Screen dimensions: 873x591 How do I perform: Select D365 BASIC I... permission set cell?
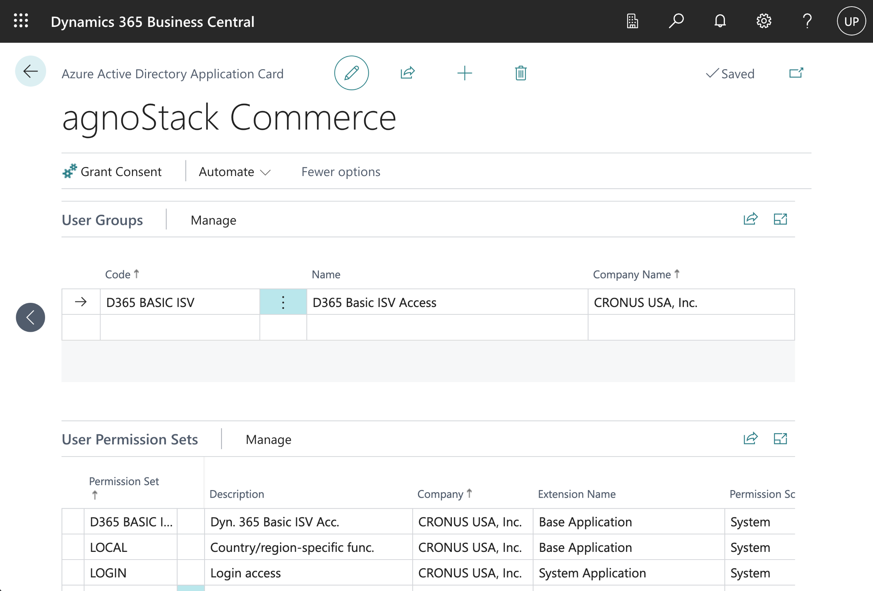(131, 522)
